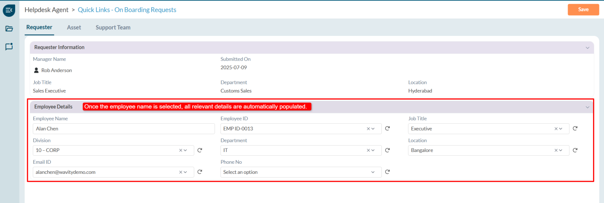The image size is (604, 203).
Task: Click the EMP ID-0013 value
Action: coord(238,129)
